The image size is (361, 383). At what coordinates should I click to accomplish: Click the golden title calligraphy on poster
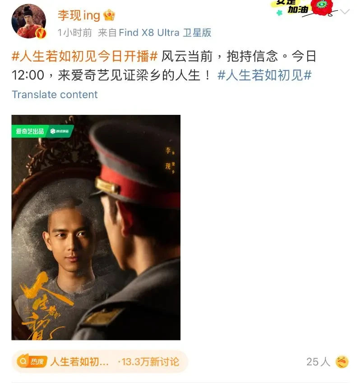44,307
